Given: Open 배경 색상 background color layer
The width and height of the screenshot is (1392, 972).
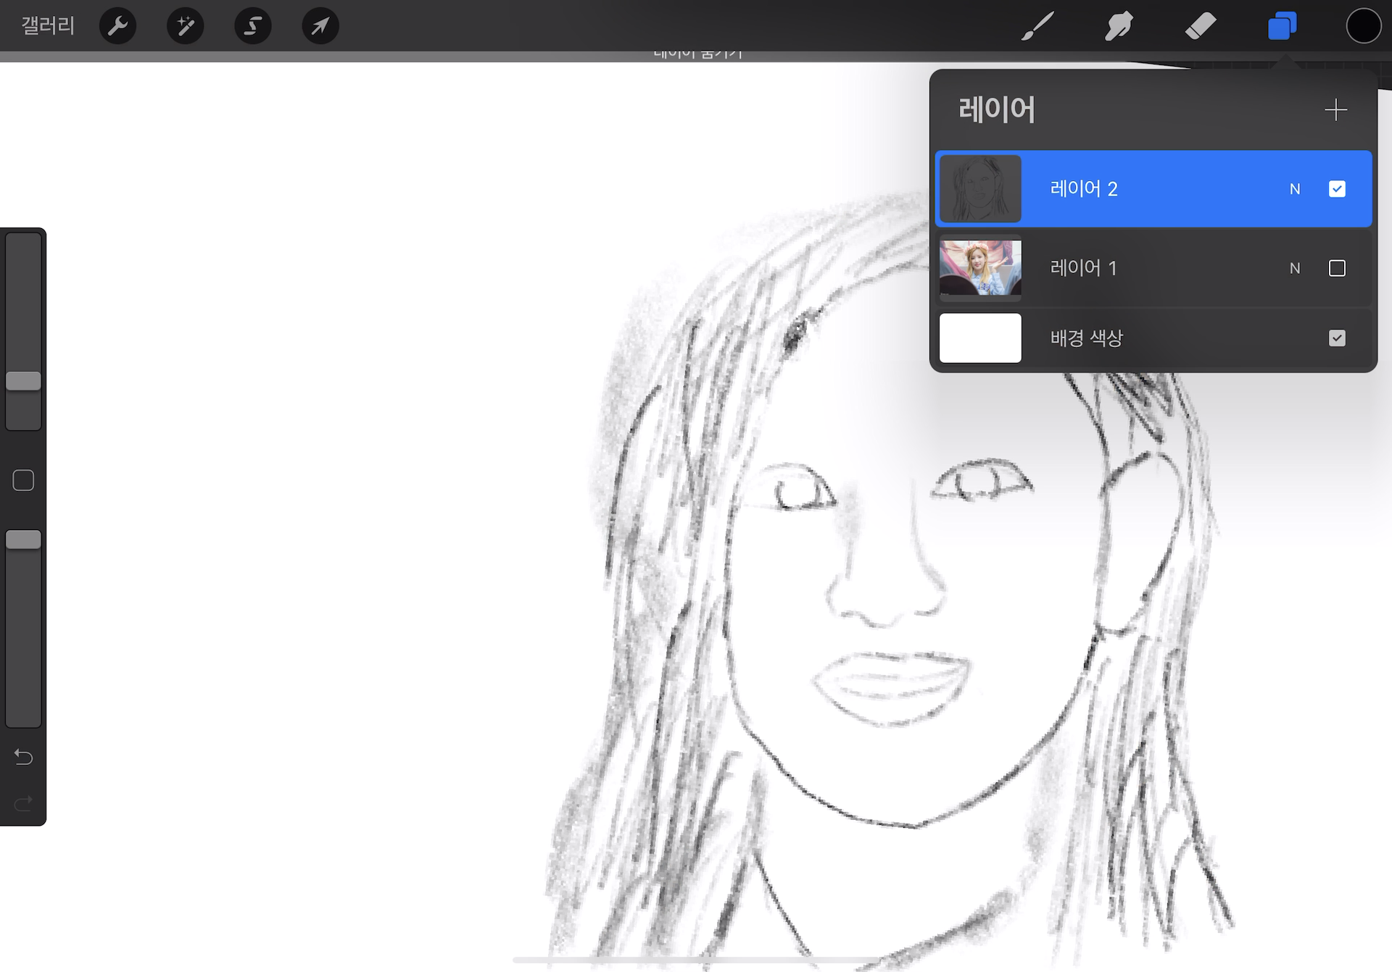Looking at the screenshot, I should point(1087,338).
